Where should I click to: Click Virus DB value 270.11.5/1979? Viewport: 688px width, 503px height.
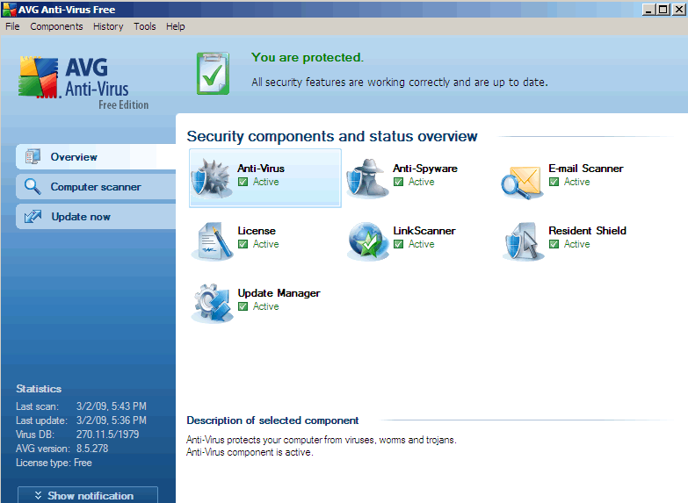coord(107,435)
